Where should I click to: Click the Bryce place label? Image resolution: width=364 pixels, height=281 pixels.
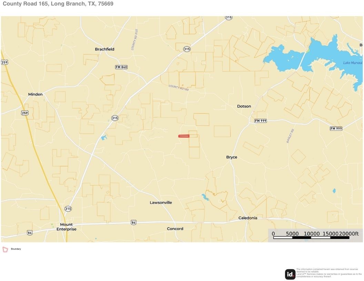(232, 157)
